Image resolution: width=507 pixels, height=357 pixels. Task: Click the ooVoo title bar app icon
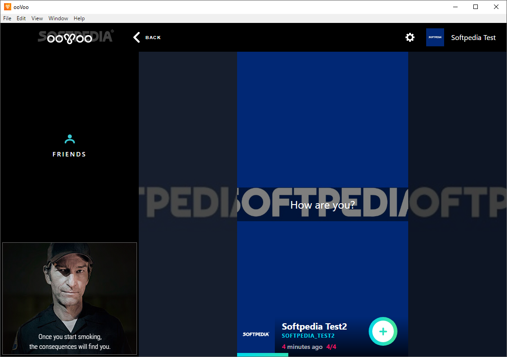point(8,7)
